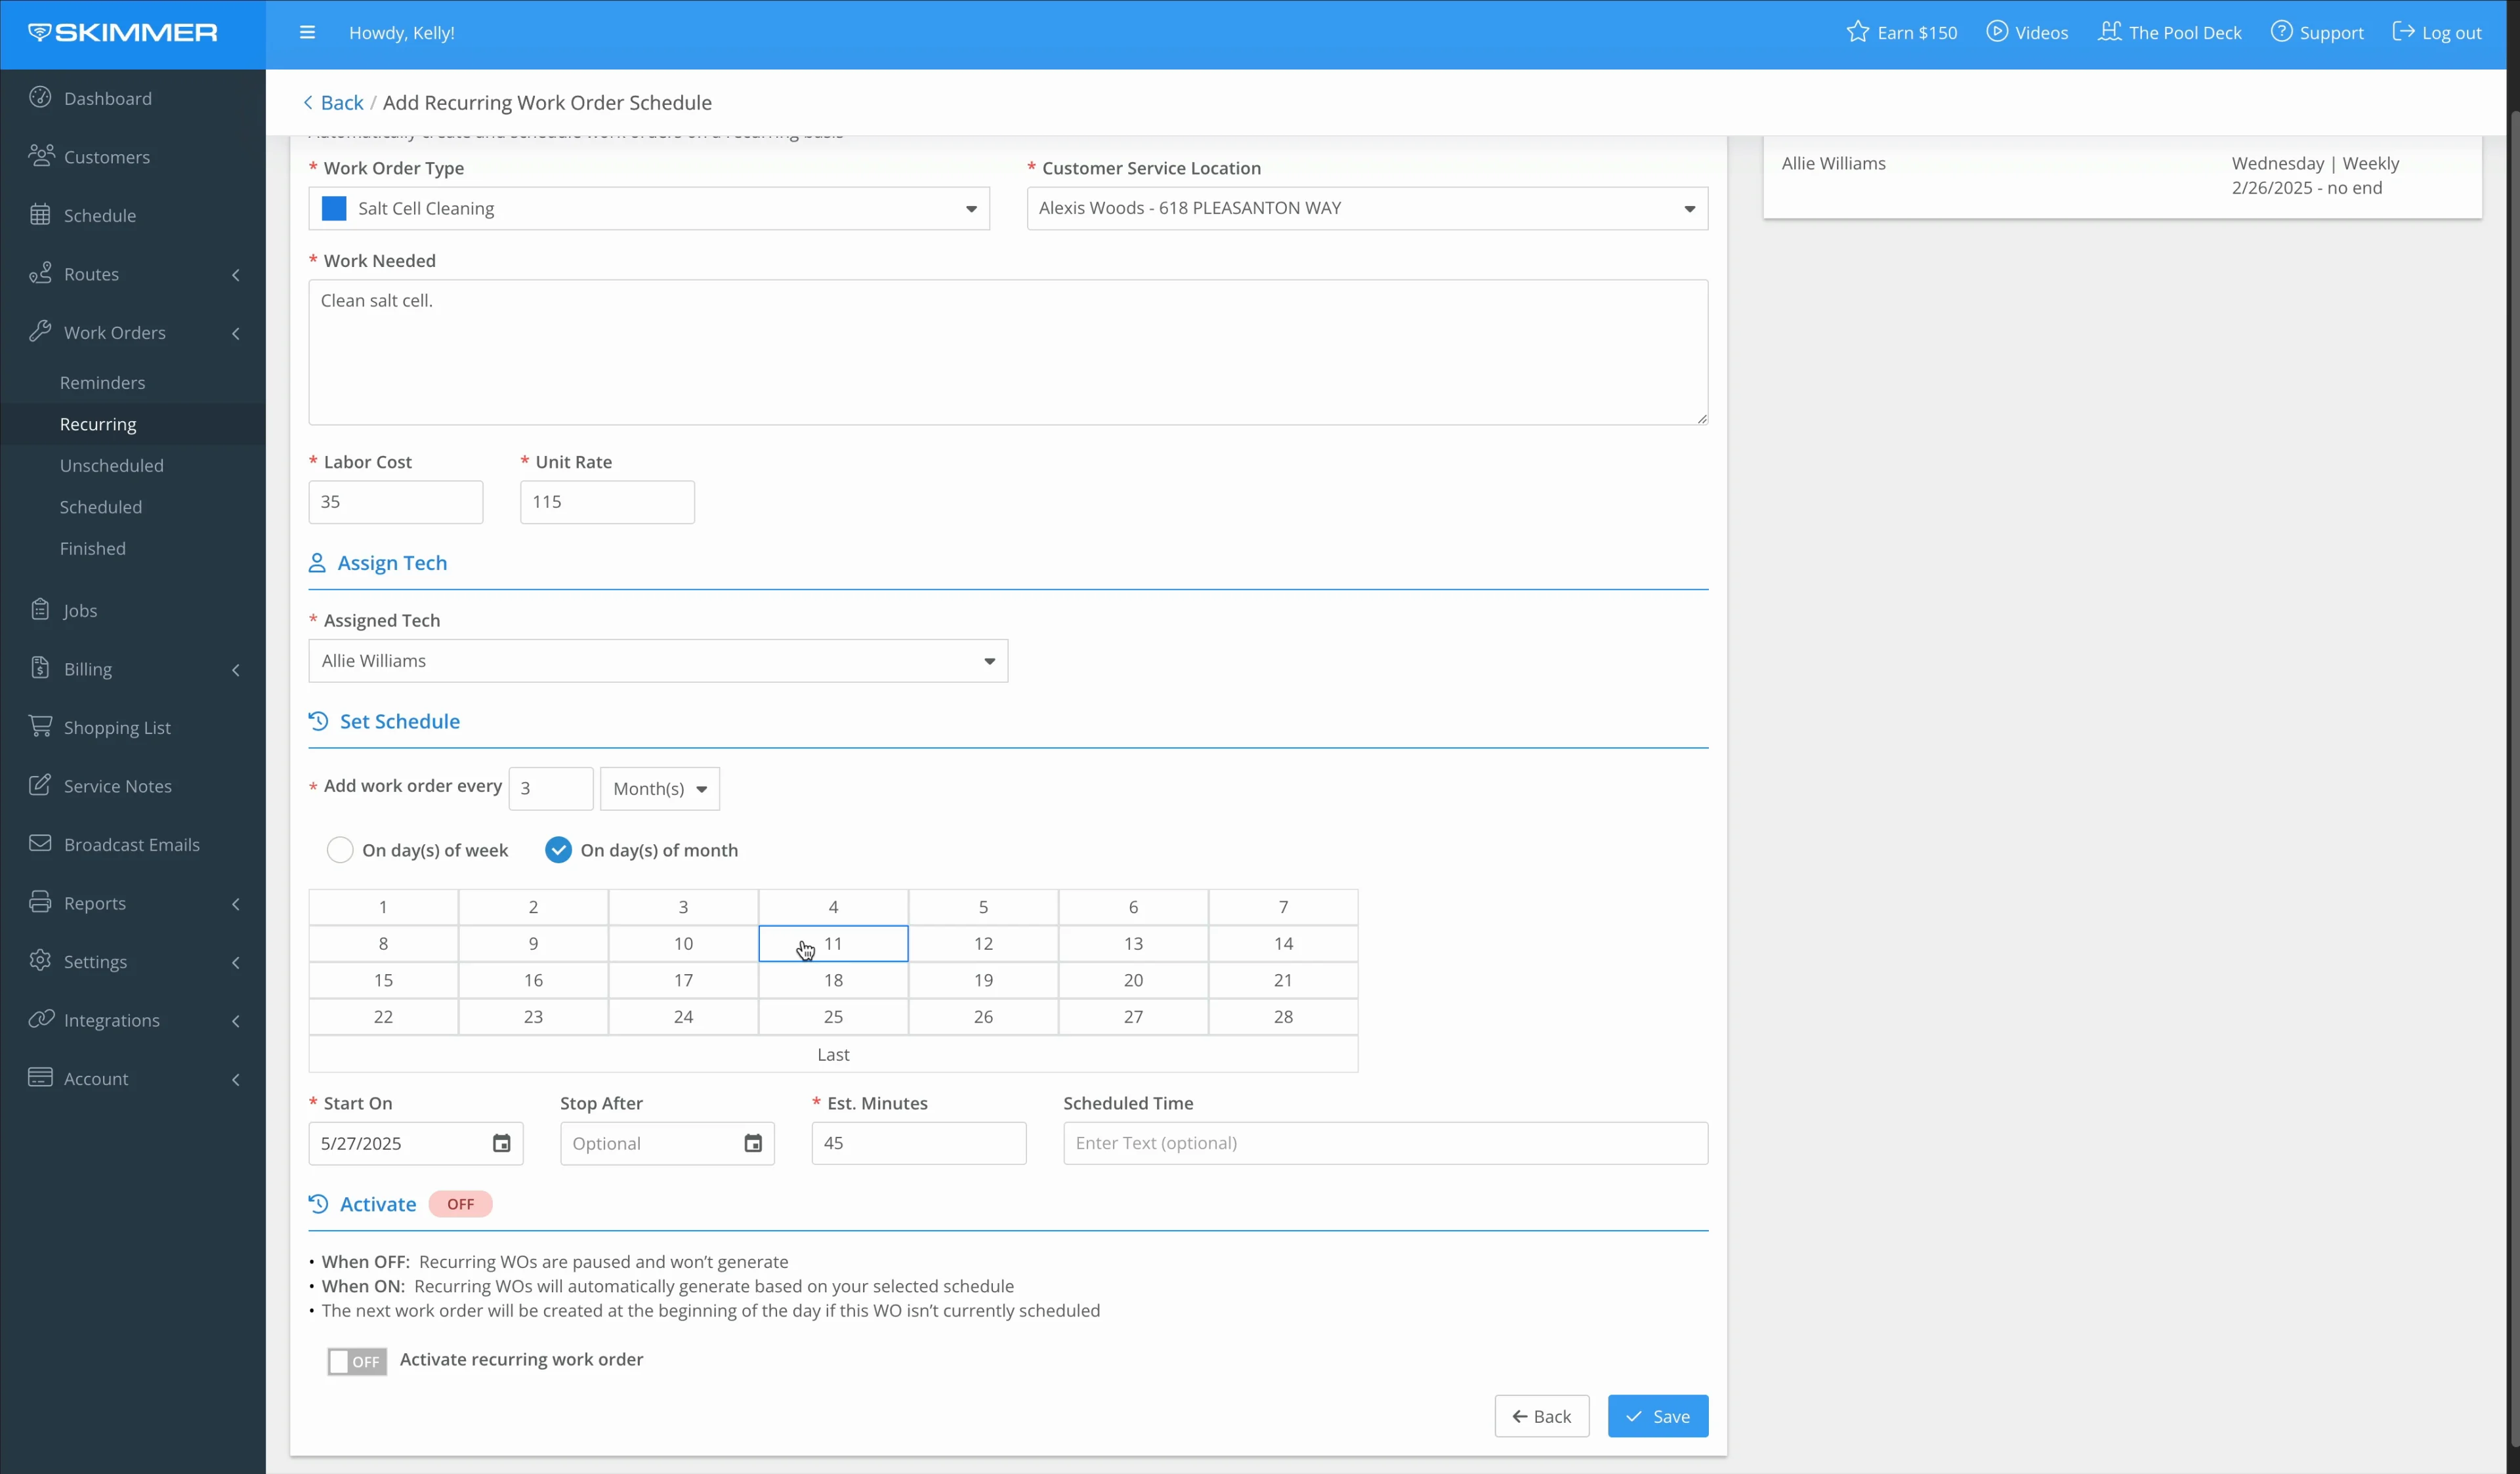2520x1474 pixels.
Task: Click the Billing invoice icon
Action: pos(40,668)
